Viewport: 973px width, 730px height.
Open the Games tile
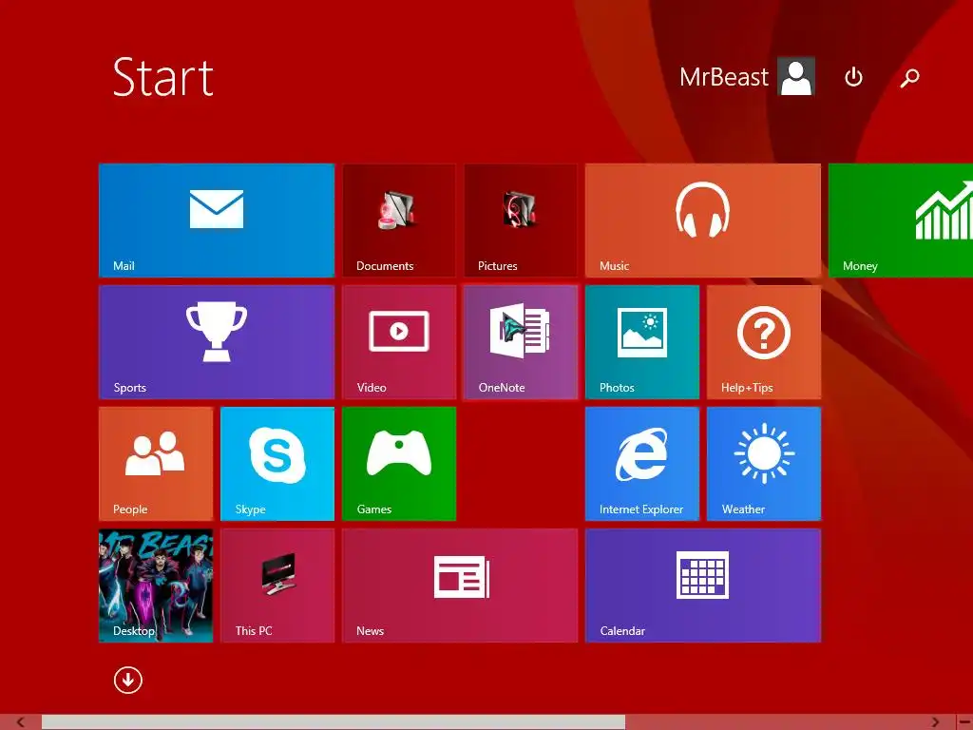pos(399,464)
